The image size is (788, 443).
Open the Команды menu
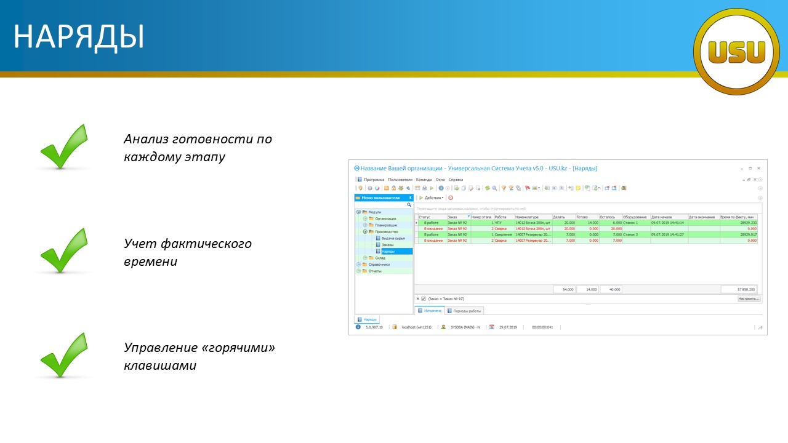pyautogui.click(x=424, y=180)
